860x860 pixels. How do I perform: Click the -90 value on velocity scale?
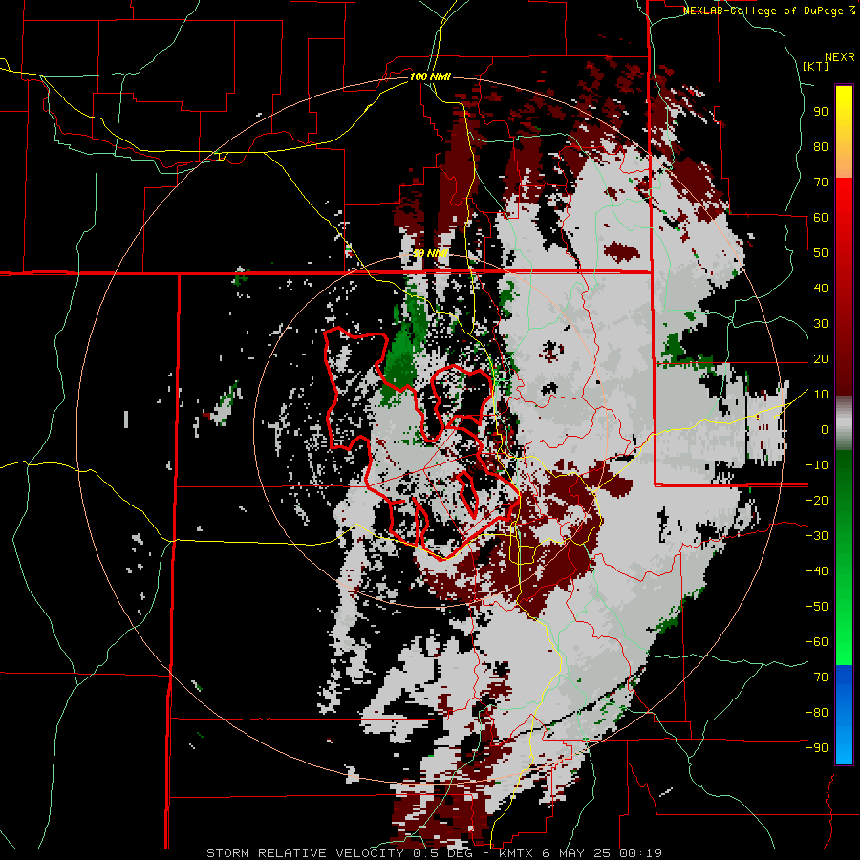pos(817,748)
